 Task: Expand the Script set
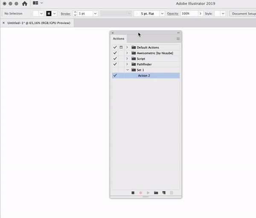click(127, 58)
